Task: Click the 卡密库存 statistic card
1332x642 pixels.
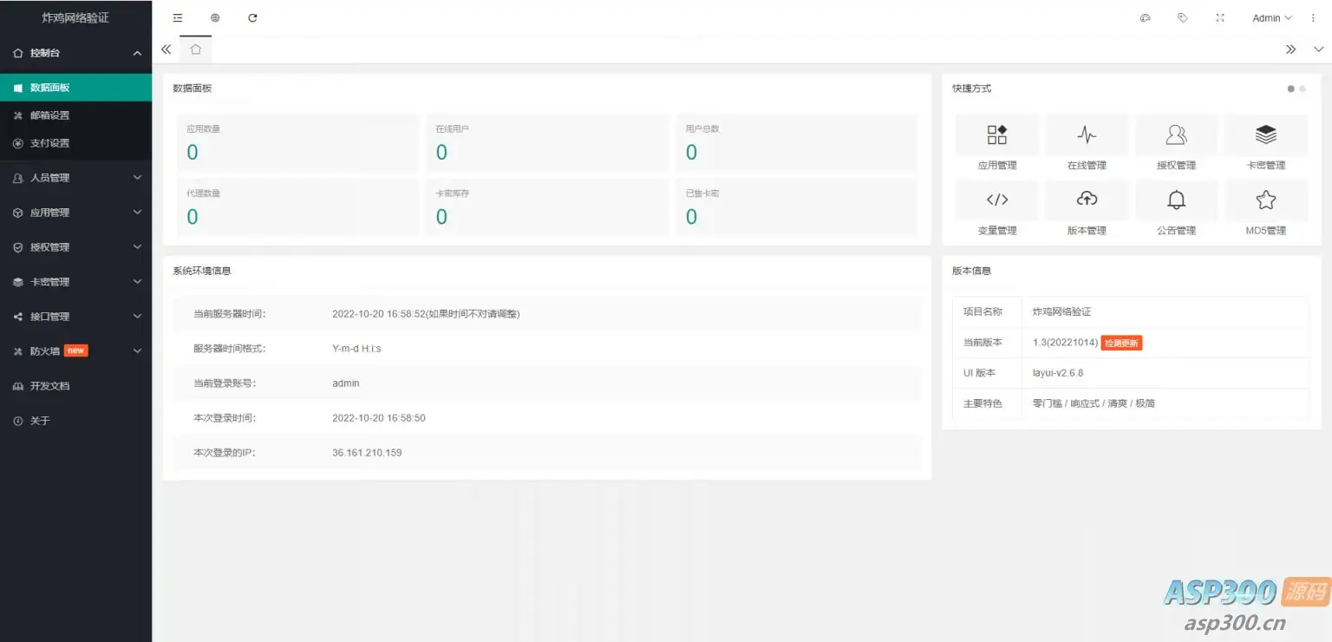Action: coord(547,207)
